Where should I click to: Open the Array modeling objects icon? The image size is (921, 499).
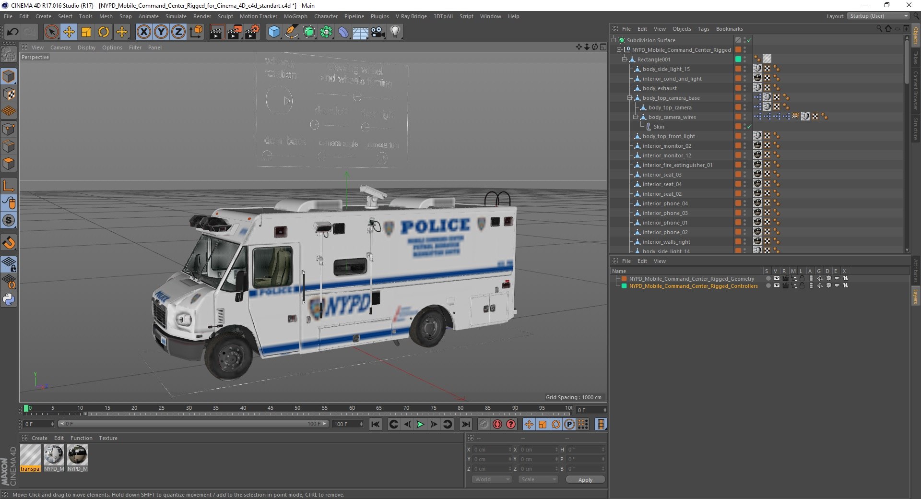[x=326, y=32]
